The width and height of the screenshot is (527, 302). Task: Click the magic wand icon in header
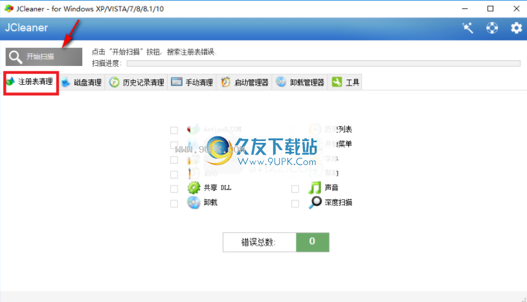tap(467, 28)
